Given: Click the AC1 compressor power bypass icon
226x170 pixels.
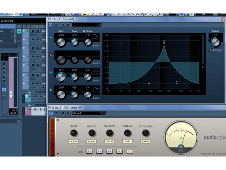Looking at the screenshot, I should 51,113.
